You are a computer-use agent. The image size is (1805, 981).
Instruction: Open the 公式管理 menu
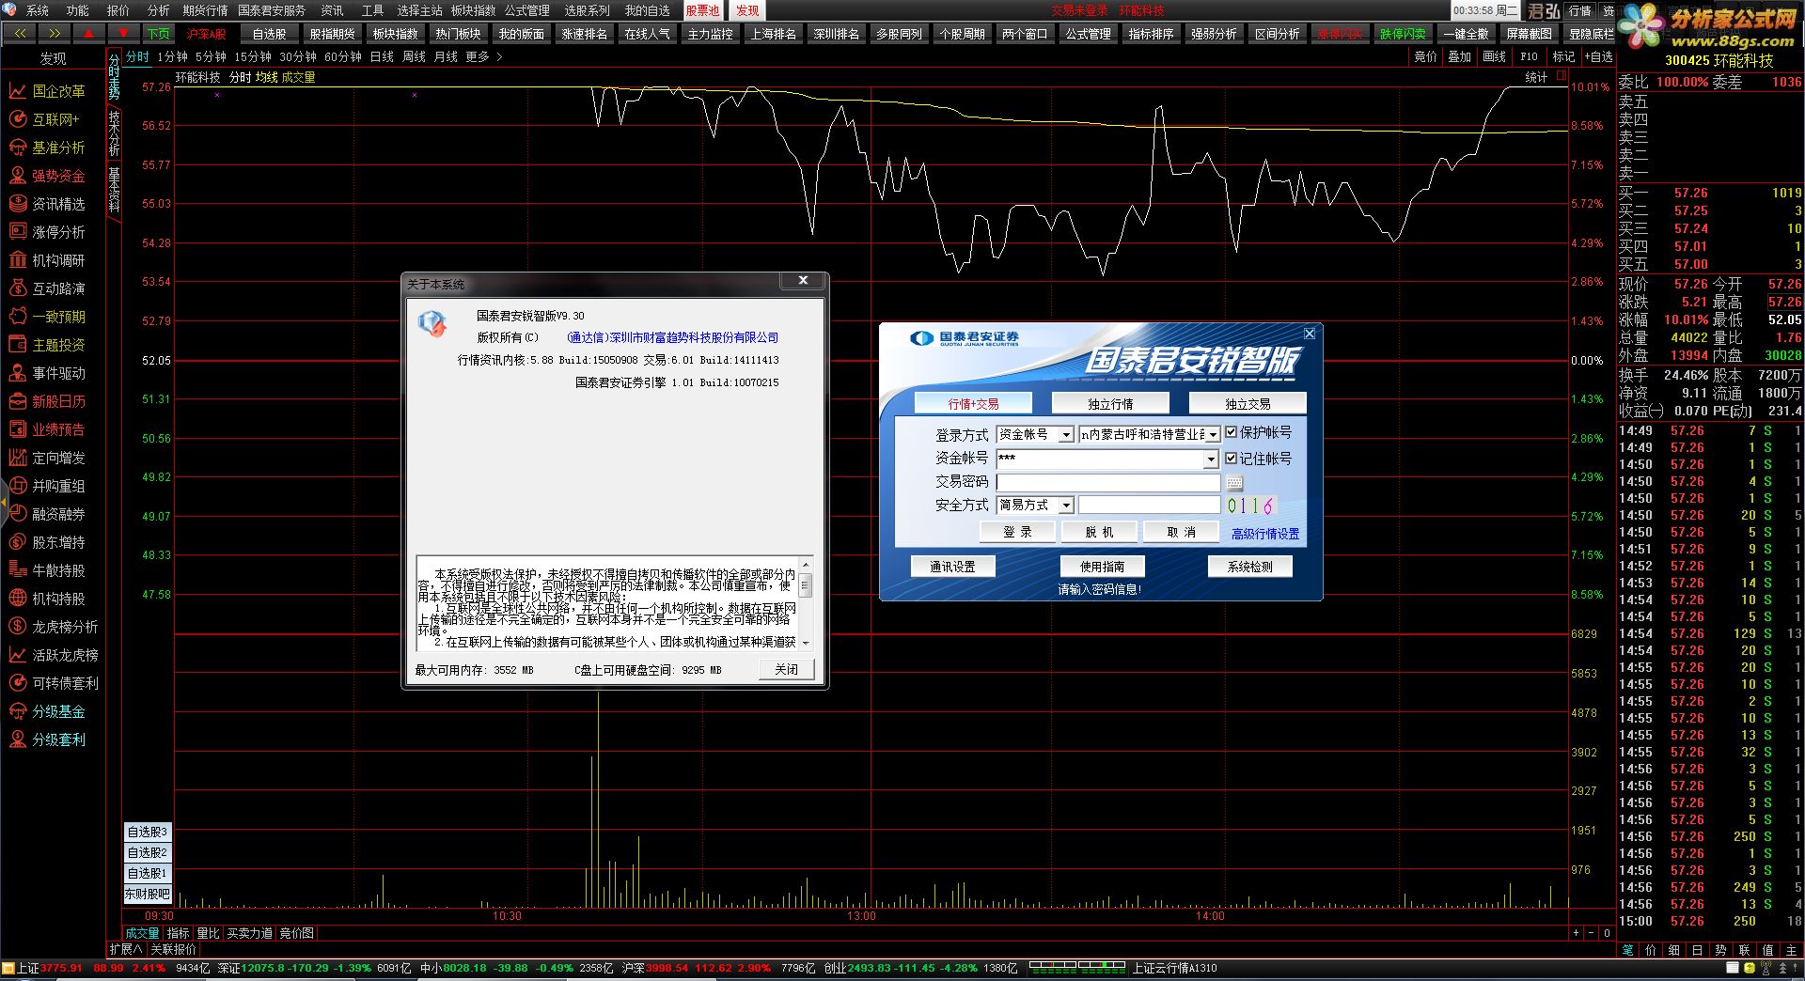click(527, 10)
